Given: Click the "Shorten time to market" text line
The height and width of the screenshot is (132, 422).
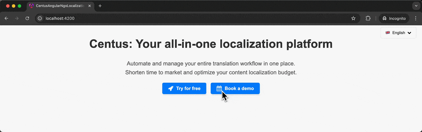Looking at the screenshot, I should (211, 72).
